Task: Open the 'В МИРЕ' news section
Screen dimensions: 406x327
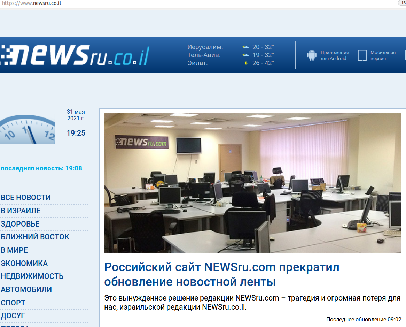Action: point(14,250)
